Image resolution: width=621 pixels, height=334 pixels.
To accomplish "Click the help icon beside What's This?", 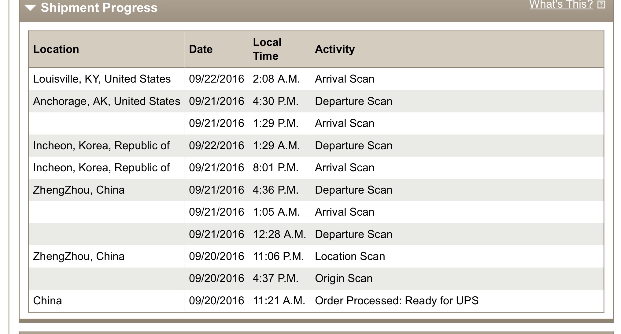I will tap(601, 5).
